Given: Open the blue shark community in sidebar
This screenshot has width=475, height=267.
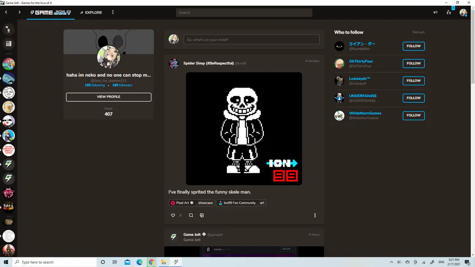Looking at the screenshot, I should pyautogui.click(x=8, y=79).
